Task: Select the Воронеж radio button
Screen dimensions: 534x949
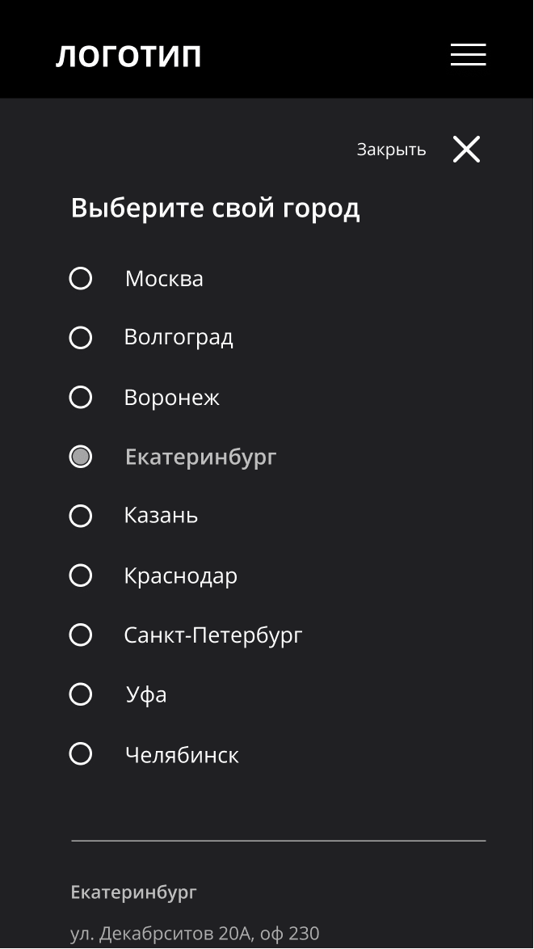Action: [x=81, y=398]
